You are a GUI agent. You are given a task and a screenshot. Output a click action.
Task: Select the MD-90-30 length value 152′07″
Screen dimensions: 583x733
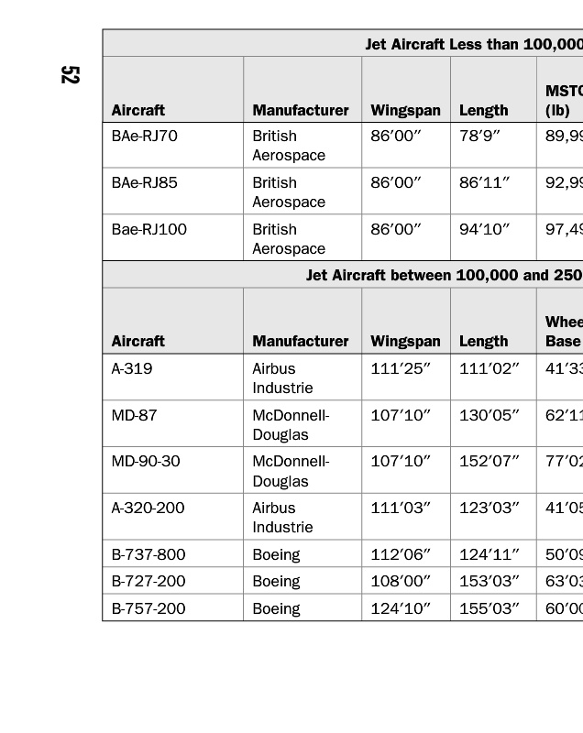tap(489, 462)
